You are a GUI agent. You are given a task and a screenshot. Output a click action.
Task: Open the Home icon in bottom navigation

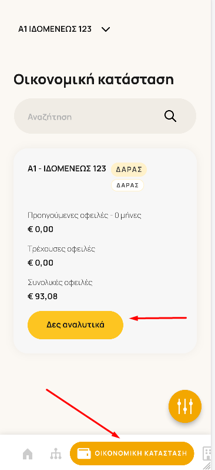pyautogui.click(x=28, y=454)
